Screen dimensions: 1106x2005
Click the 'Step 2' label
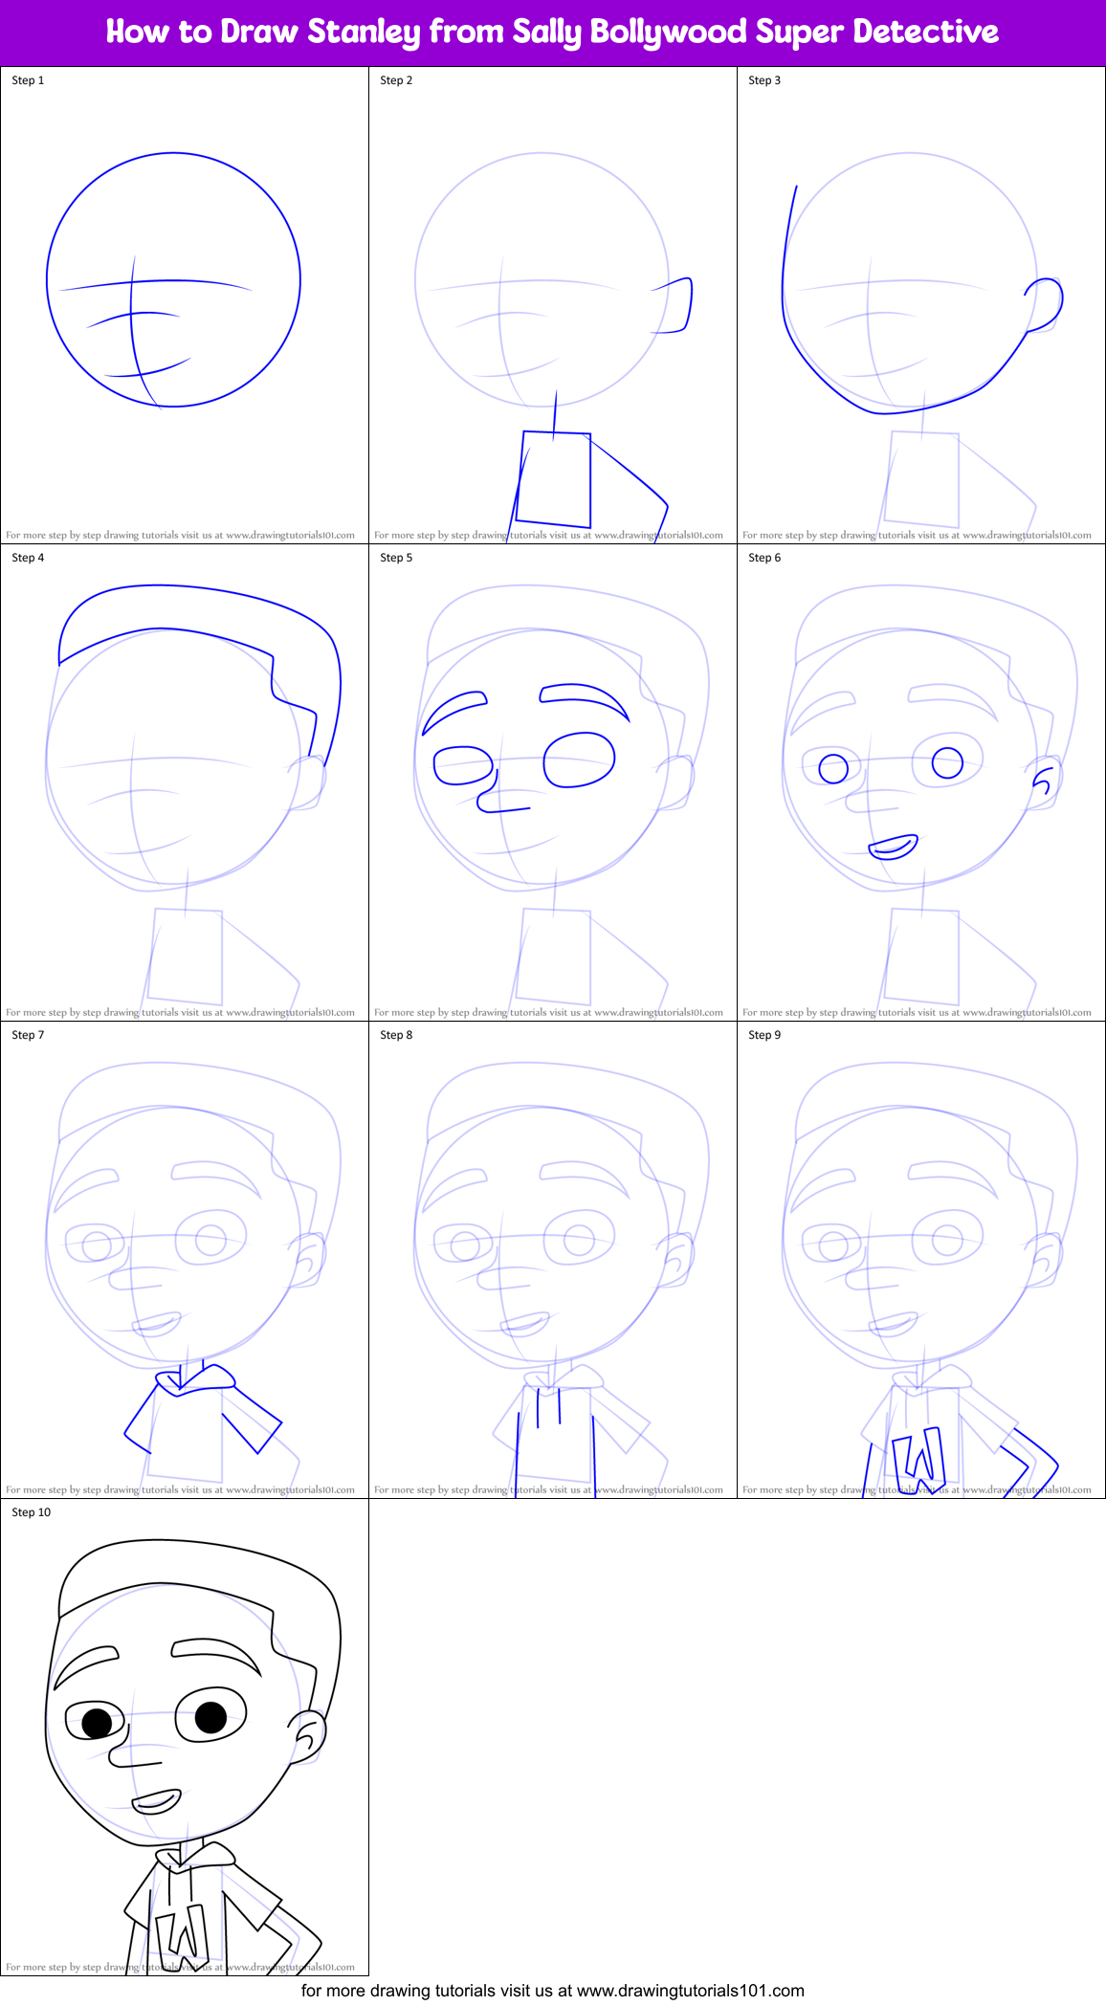coord(396,80)
